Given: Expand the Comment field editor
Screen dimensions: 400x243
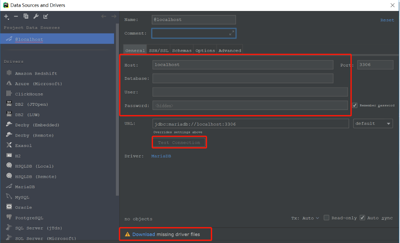Looking at the screenshot, I should coord(232,33).
